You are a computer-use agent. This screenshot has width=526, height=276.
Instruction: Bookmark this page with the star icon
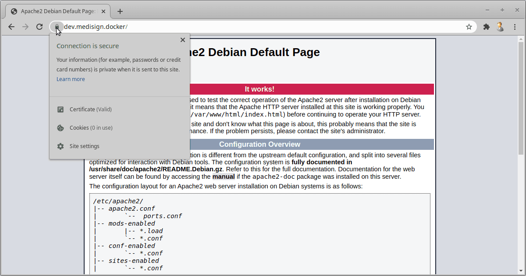pyautogui.click(x=469, y=27)
